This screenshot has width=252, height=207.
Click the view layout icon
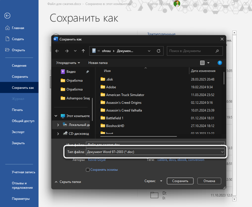pyautogui.click(x=203, y=63)
